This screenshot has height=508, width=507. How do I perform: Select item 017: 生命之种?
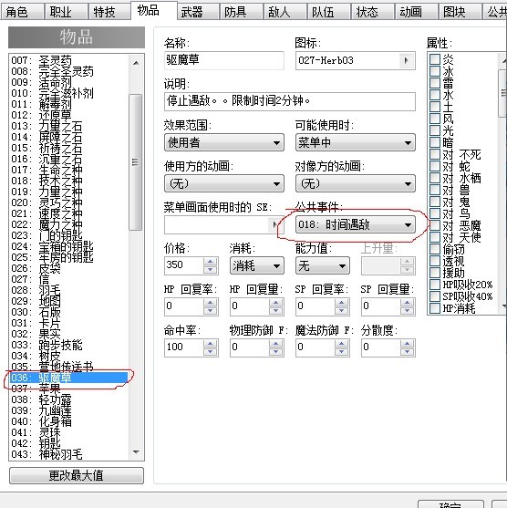pos(68,170)
